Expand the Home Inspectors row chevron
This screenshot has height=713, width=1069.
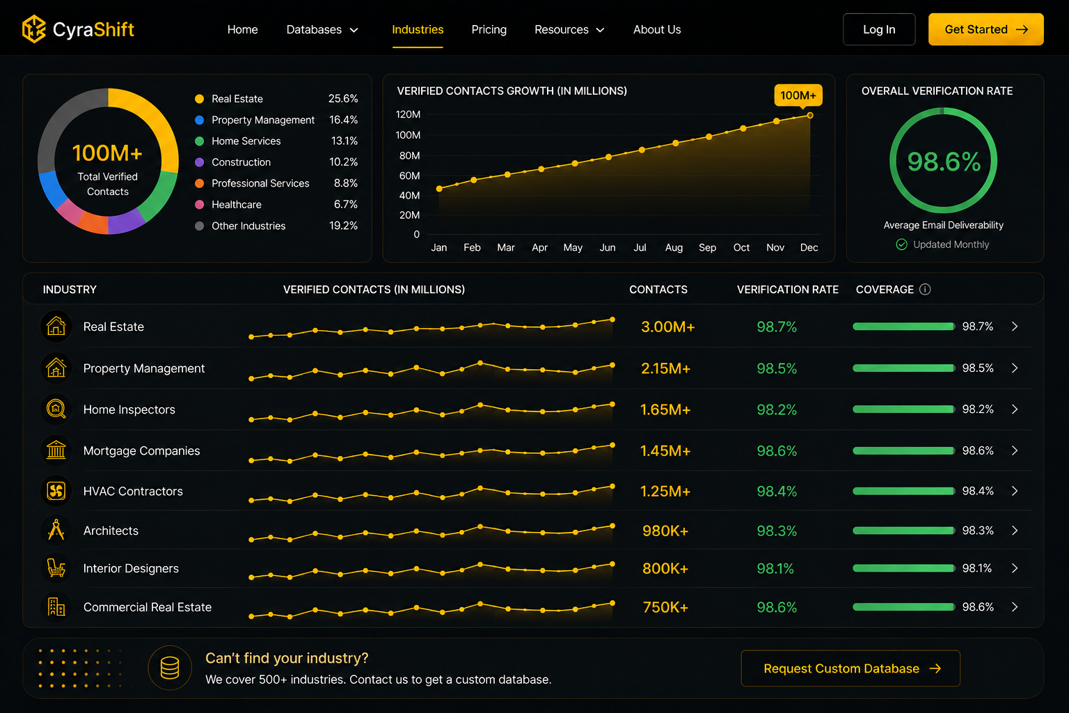[x=1015, y=409]
